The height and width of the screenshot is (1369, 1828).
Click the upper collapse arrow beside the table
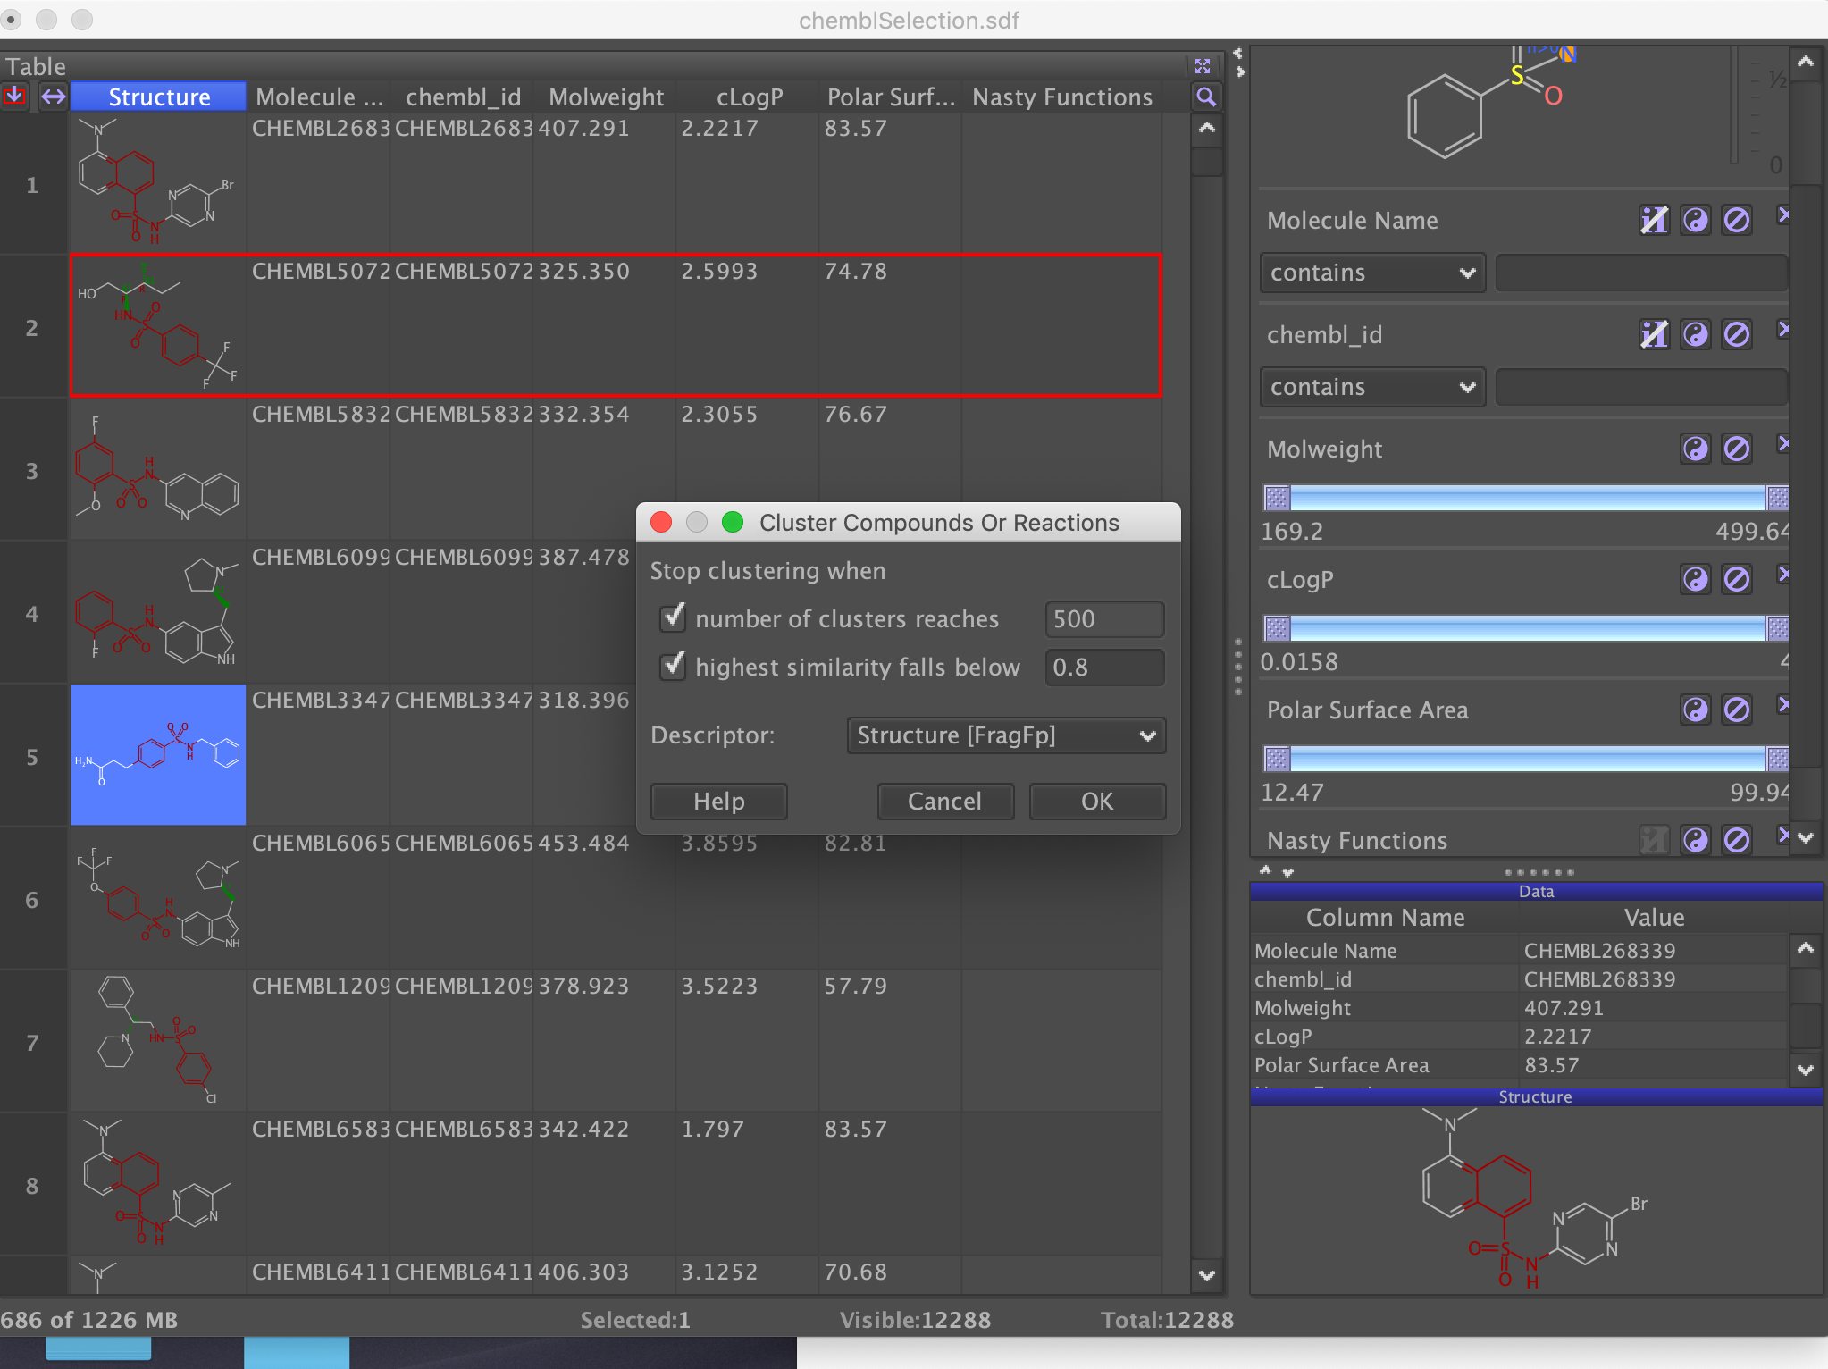(1238, 53)
